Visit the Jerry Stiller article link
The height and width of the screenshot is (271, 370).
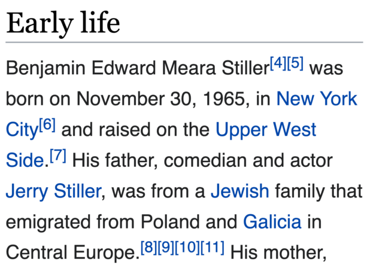(53, 192)
